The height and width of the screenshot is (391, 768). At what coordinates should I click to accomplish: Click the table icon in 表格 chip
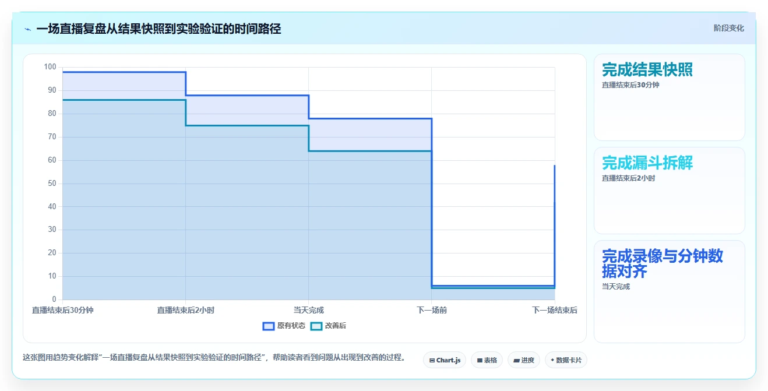(x=480, y=361)
